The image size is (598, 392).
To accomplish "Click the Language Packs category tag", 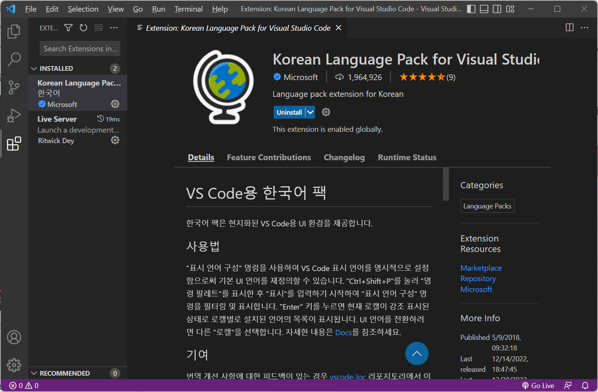I will (x=487, y=206).
